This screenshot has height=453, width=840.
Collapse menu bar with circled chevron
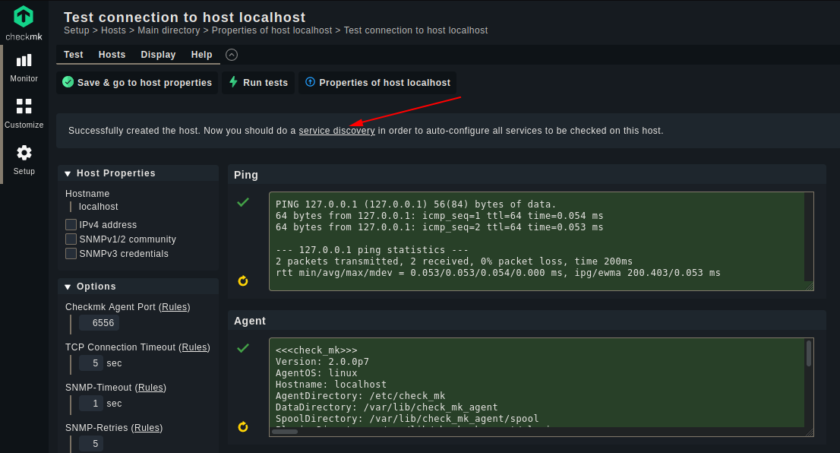click(232, 55)
